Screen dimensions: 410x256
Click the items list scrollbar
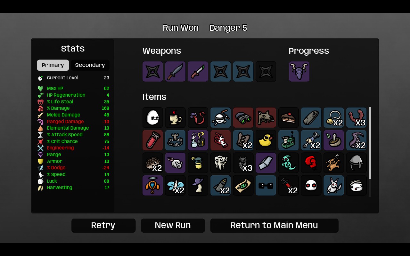[x=370, y=143]
